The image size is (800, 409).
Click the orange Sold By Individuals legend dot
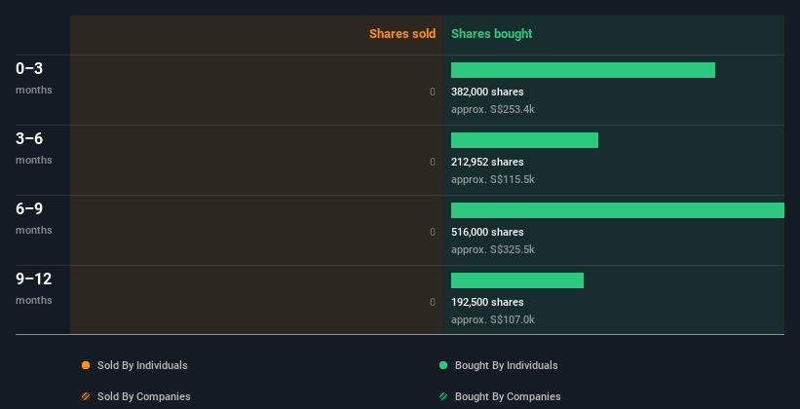tap(86, 365)
